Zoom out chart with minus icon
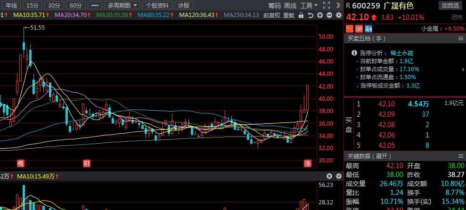This screenshot has height=210, width=466. pyautogui.click(x=329, y=16)
